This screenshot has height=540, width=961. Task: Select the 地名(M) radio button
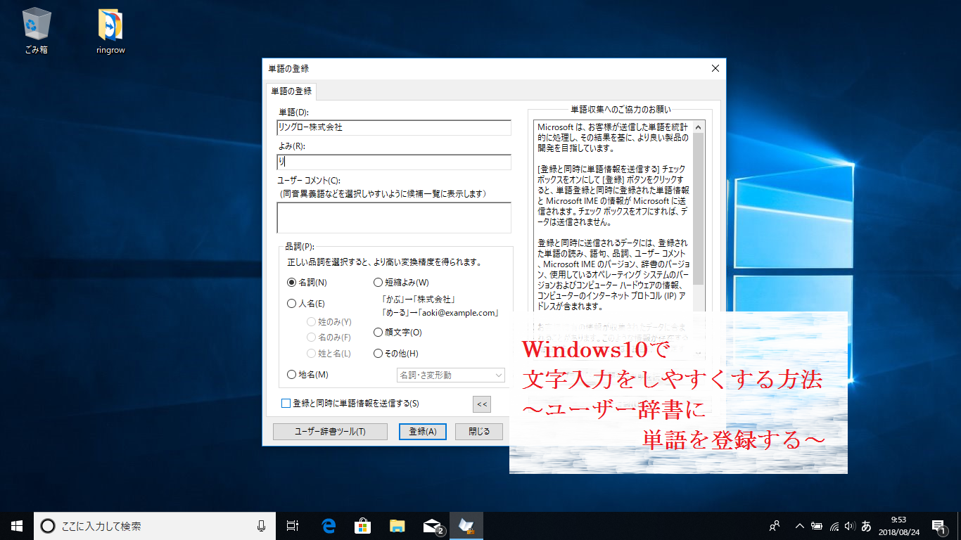coord(307,375)
